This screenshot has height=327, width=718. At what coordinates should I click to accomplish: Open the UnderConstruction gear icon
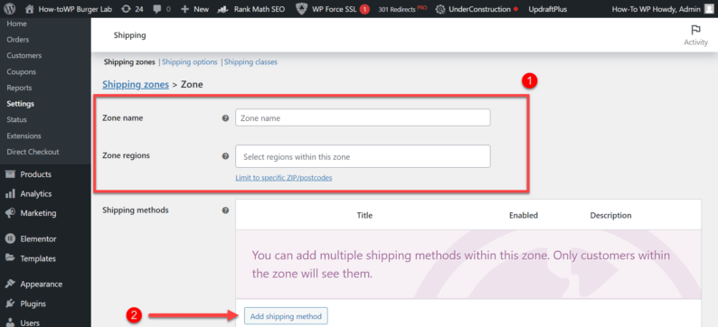click(x=440, y=9)
